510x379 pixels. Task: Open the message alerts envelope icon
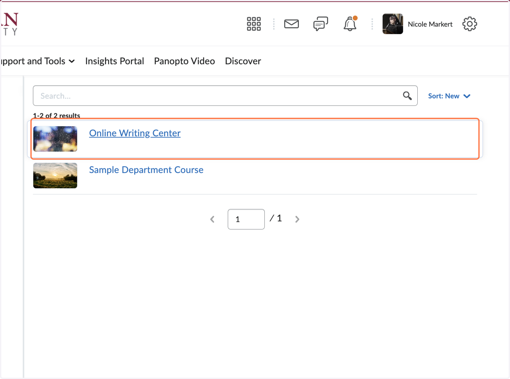pos(292,24)
